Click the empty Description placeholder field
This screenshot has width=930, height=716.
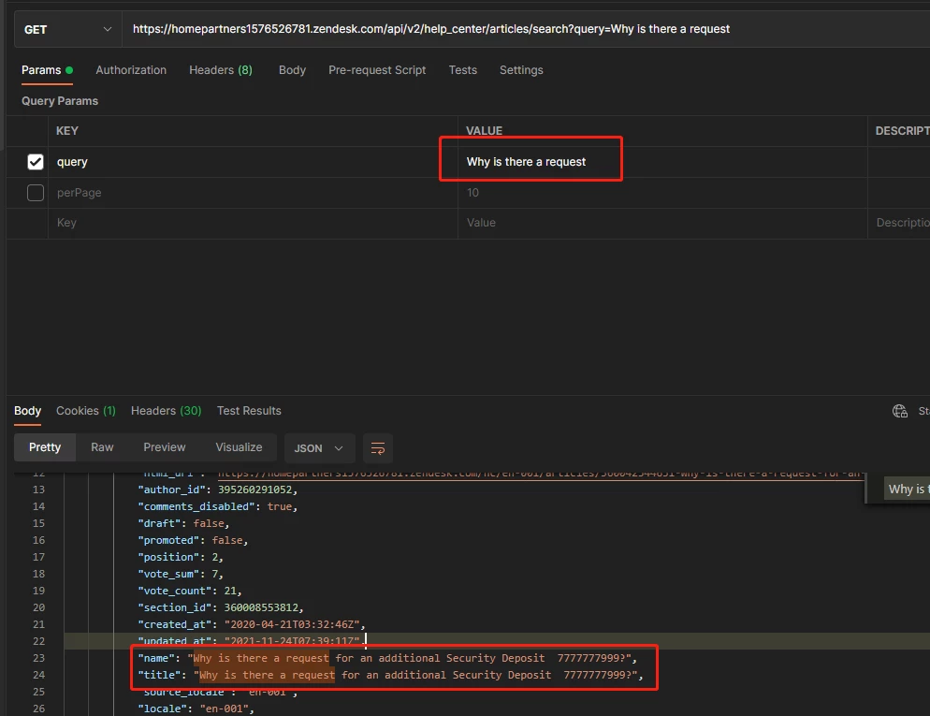(x=899, y=223)
